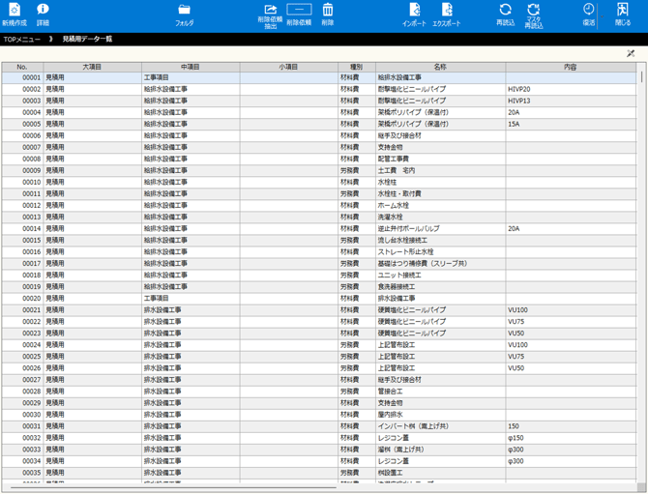Click the 閉じる close door icon
648x494 pixels.
tap(622, 10)
